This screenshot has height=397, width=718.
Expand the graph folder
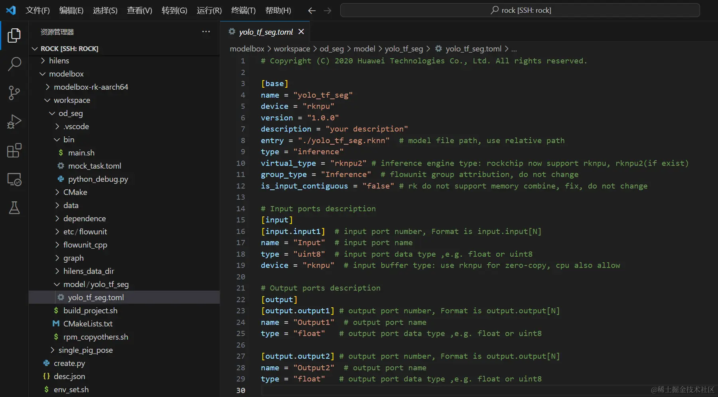[57, 258]
